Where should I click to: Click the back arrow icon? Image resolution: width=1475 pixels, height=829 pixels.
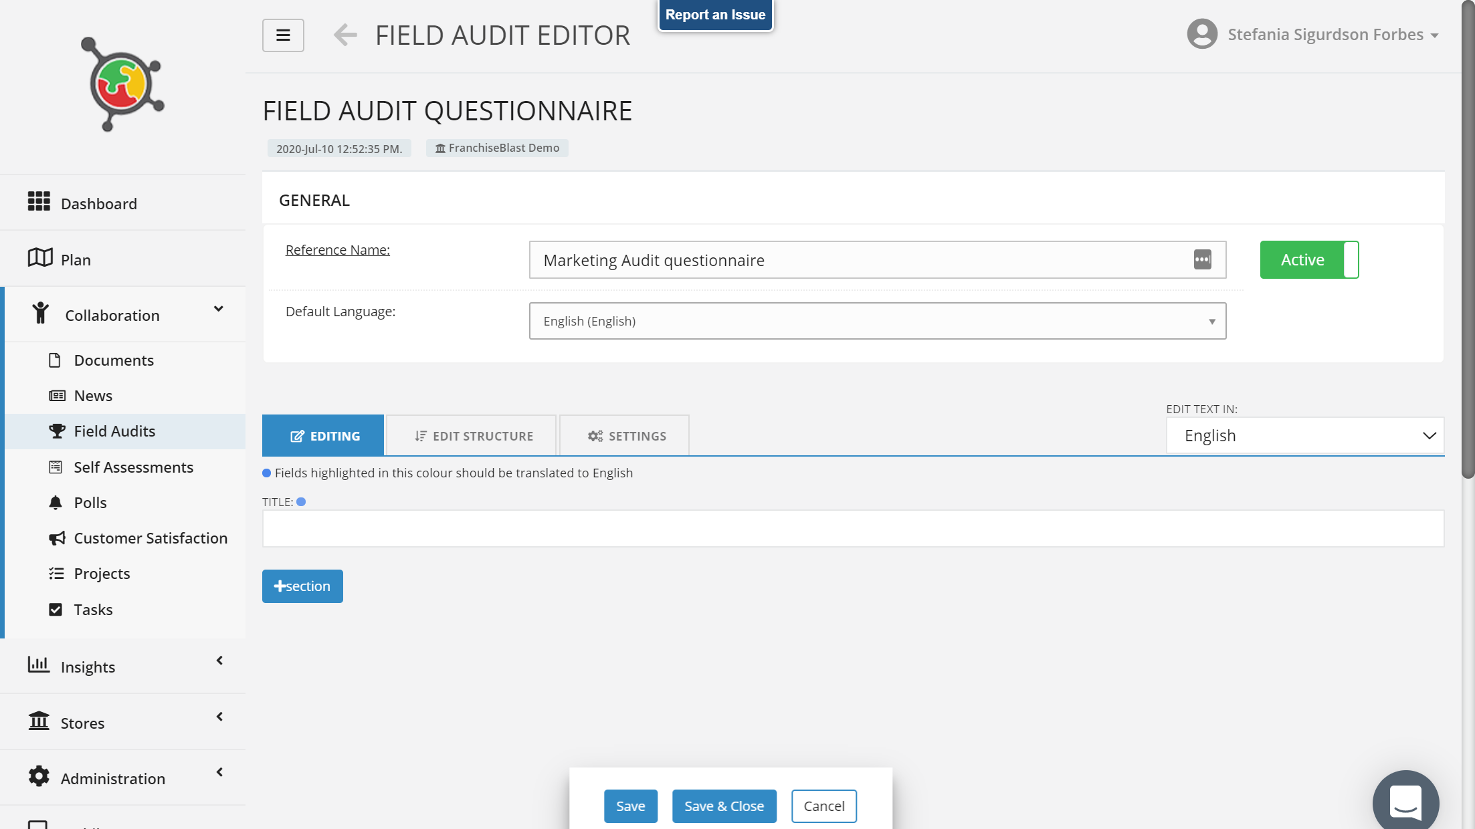click(x=345, y=35)
